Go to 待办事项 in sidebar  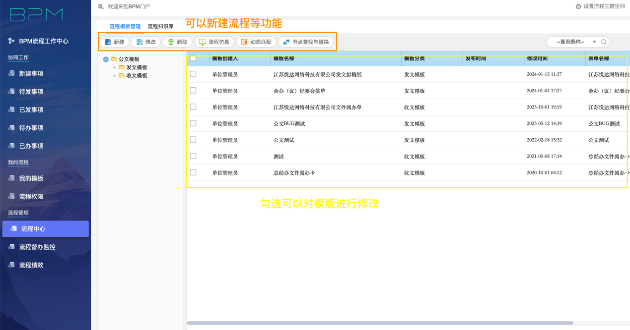(31, 128)
